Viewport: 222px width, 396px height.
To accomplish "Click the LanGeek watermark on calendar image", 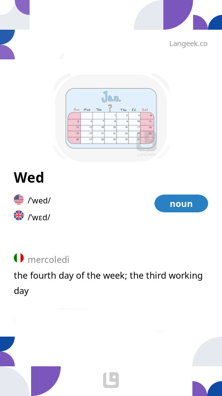I will [147, 145].
